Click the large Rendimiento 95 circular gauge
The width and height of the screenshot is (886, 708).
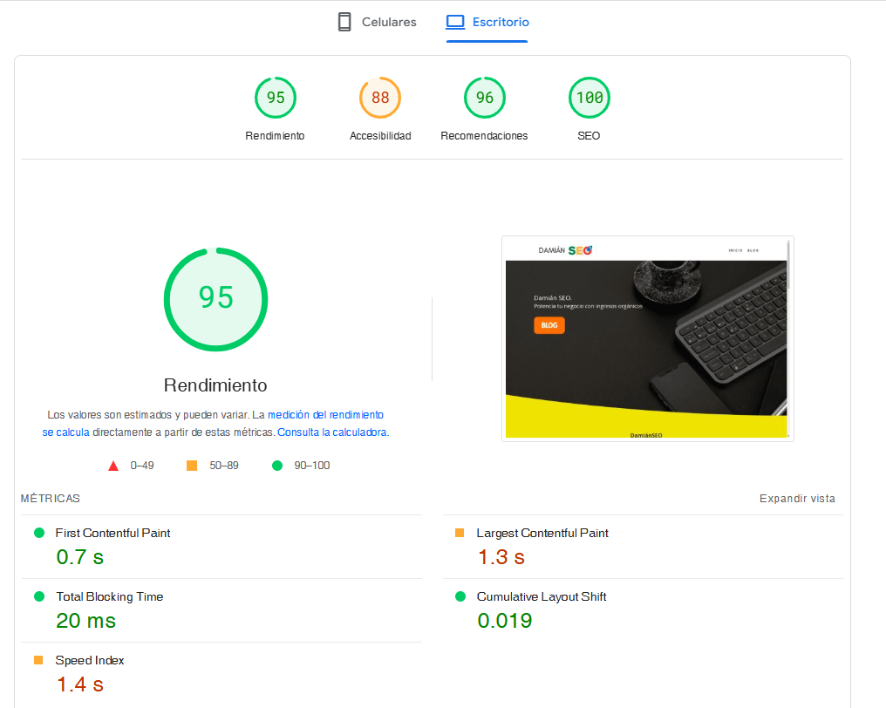(215, 299)
